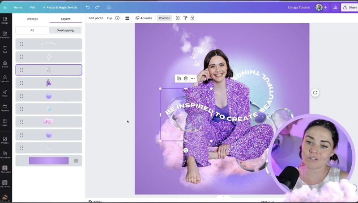
Task: Click Edit photo in the toolbar
Action: coord(96,18)
